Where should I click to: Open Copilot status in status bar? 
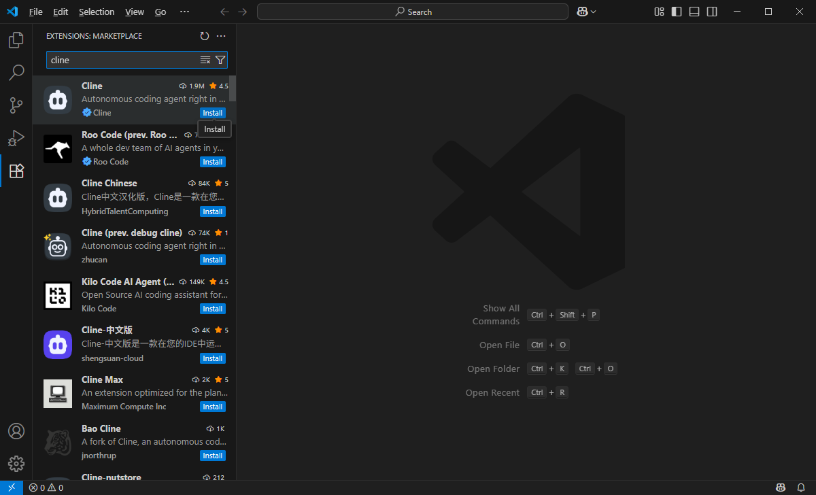pos(781,488)
